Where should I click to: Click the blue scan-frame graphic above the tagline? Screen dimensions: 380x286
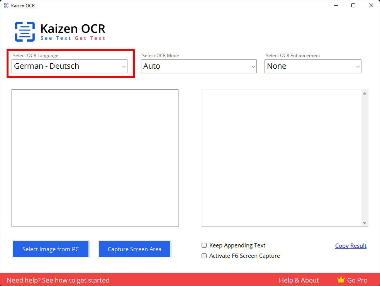(24, 31)
